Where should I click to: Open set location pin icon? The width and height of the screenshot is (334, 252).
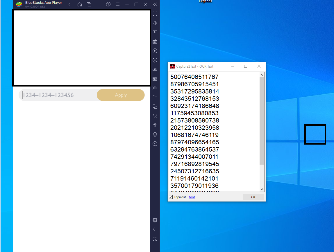point(155,125)
